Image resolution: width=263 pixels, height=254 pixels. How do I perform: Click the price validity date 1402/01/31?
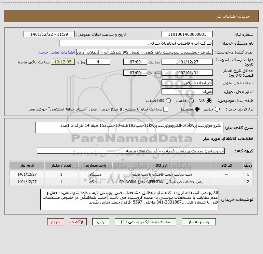[187, 73]
